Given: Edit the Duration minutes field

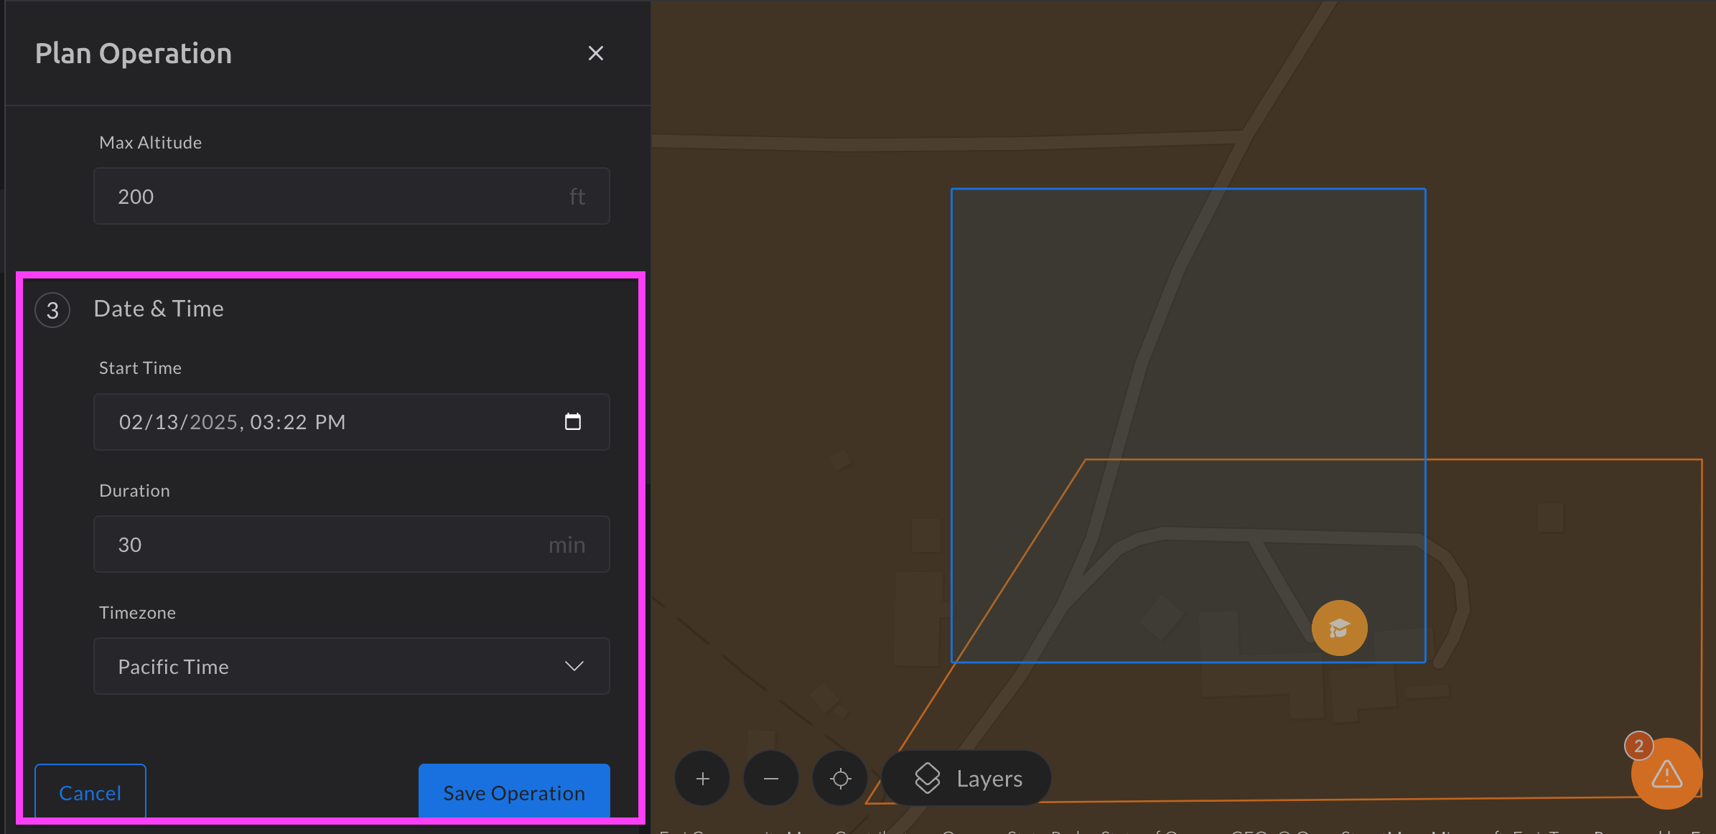Looking at the screenshot, I should coord(352,544).
